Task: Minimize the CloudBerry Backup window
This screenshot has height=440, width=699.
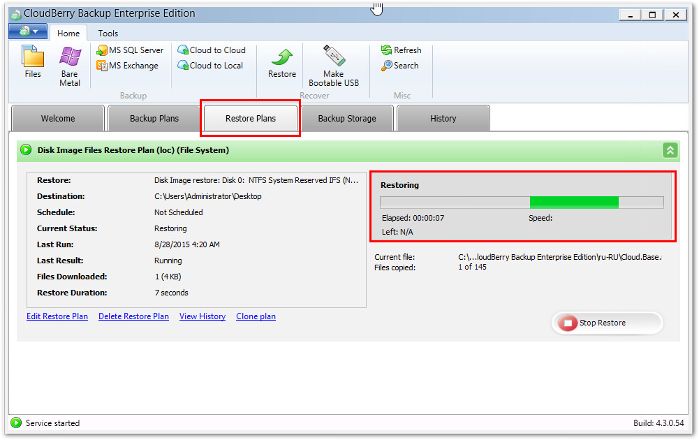Action: coord(631,15)
